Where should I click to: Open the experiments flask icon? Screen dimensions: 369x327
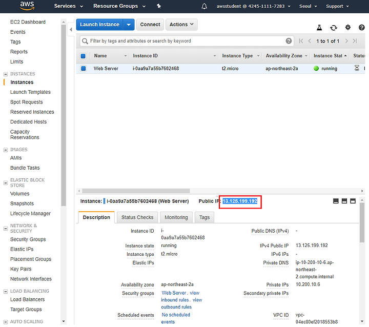coord(319,28)
